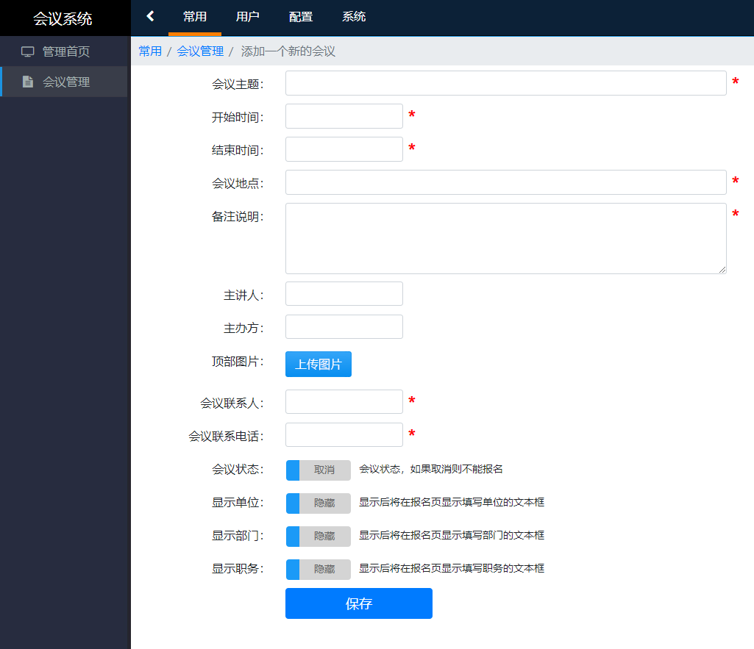Click the document icon beside 会议管理

click(28, 82)
